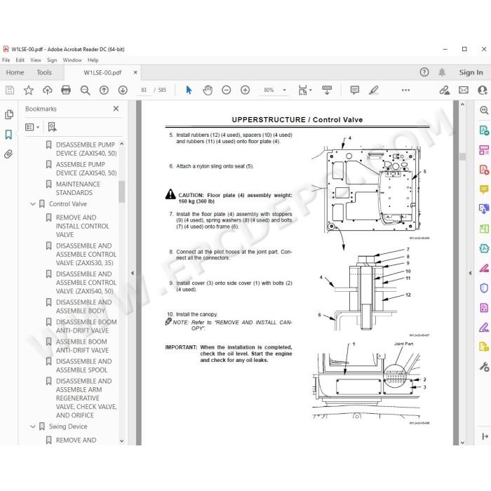Click the Sign In button

tap(471, 73)
